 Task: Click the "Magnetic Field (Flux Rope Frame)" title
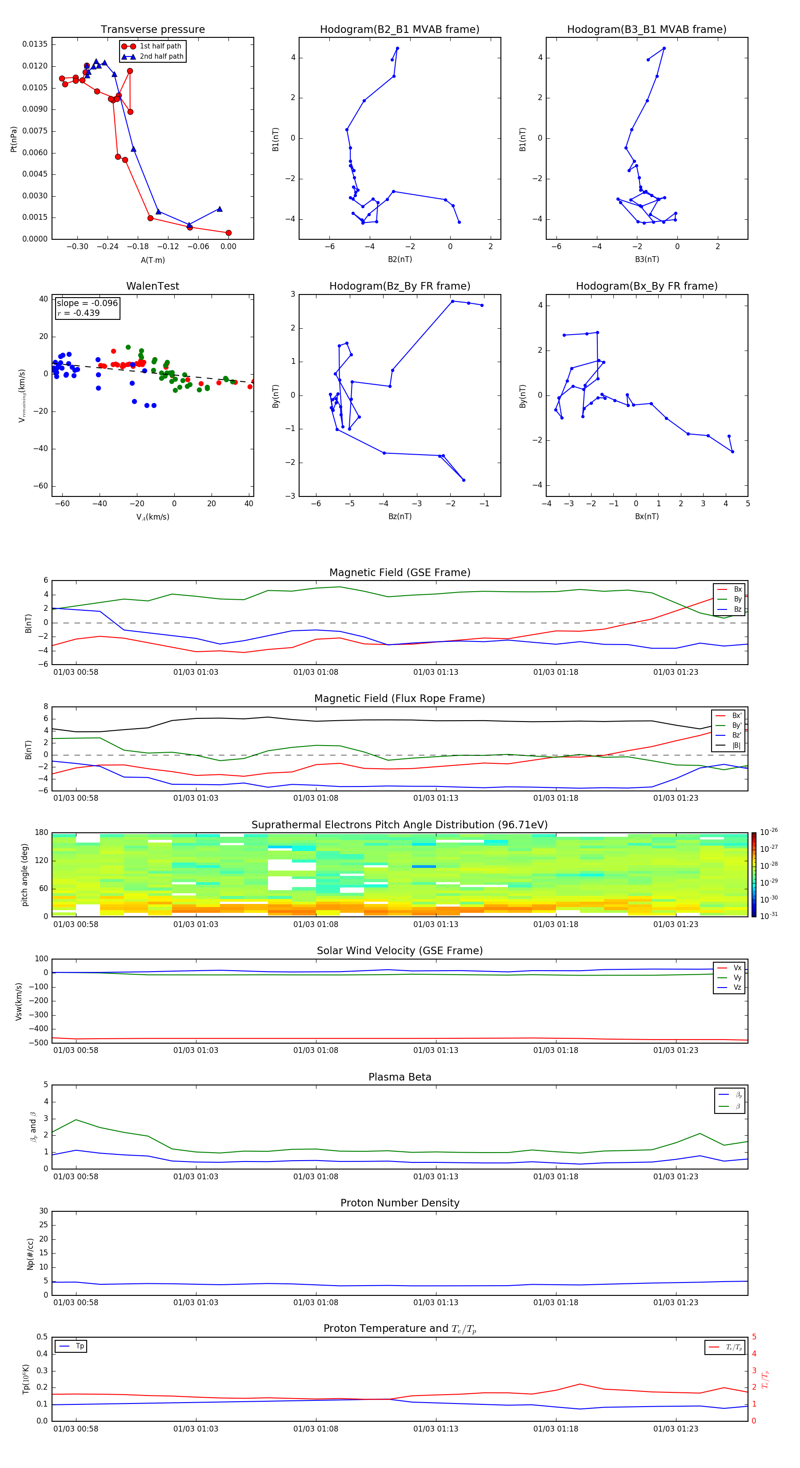click(400, 699)
